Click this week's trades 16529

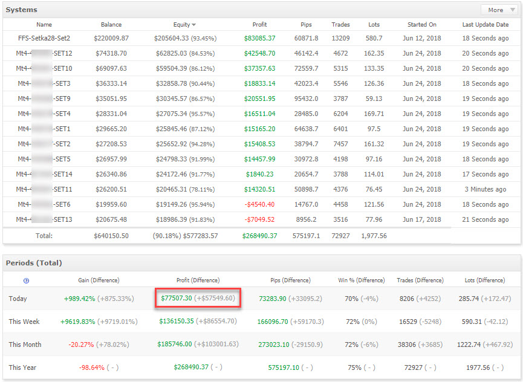[408, 322]
